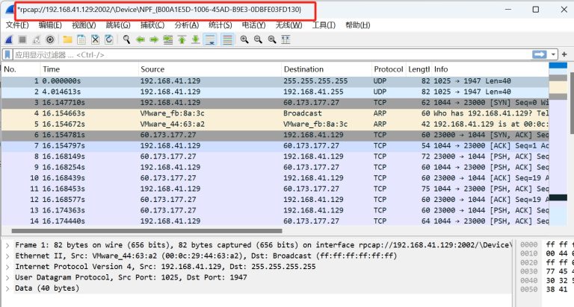The height and width of the screenshot is (307, 574).
Task: Start capturing packets with shark fin icon
Action: (x=9, y=39)
